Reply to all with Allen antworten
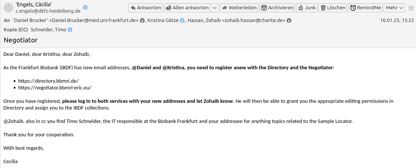Image resolution: width=416 pixels, height=168 pixels. pos(187,8)
